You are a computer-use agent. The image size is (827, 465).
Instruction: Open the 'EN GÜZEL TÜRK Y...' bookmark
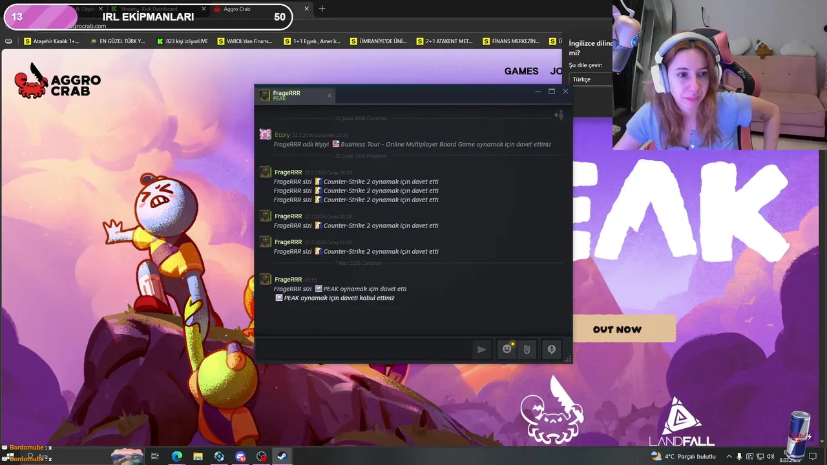tap(118, 41)
